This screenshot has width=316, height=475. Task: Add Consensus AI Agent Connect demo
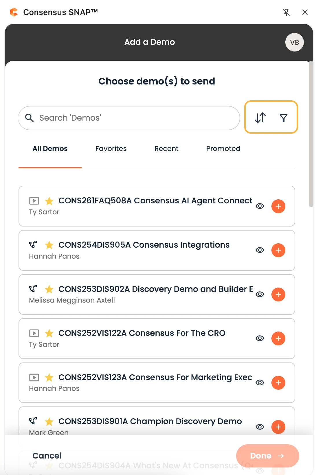point(278,206)
